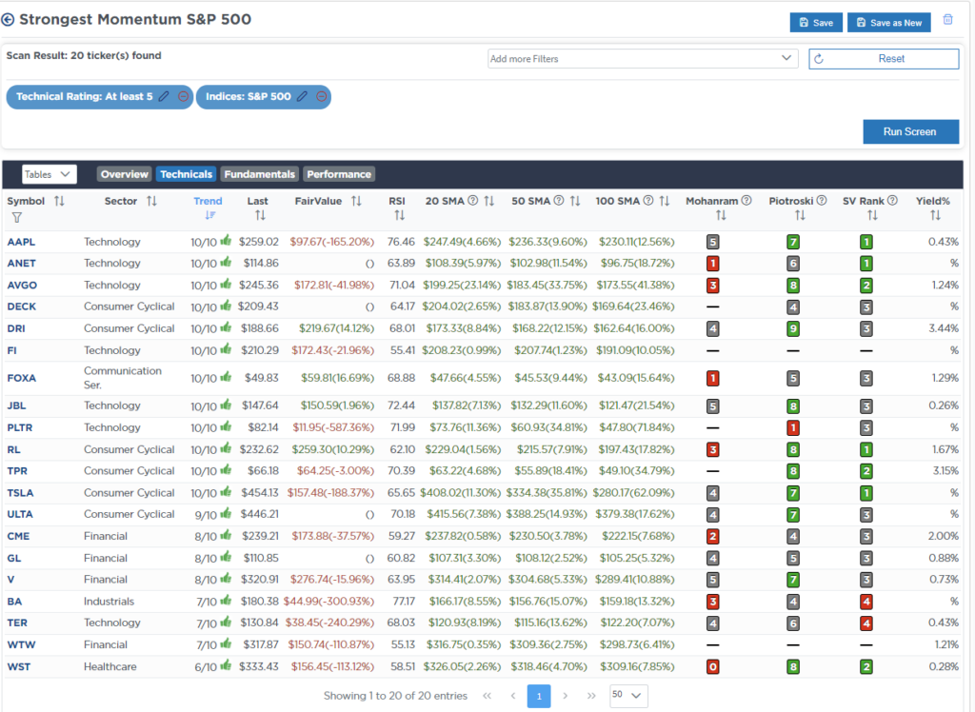The width and height of the screenshot is (975, 712).
Task: Open the WST ticker link
Action: 19,666
